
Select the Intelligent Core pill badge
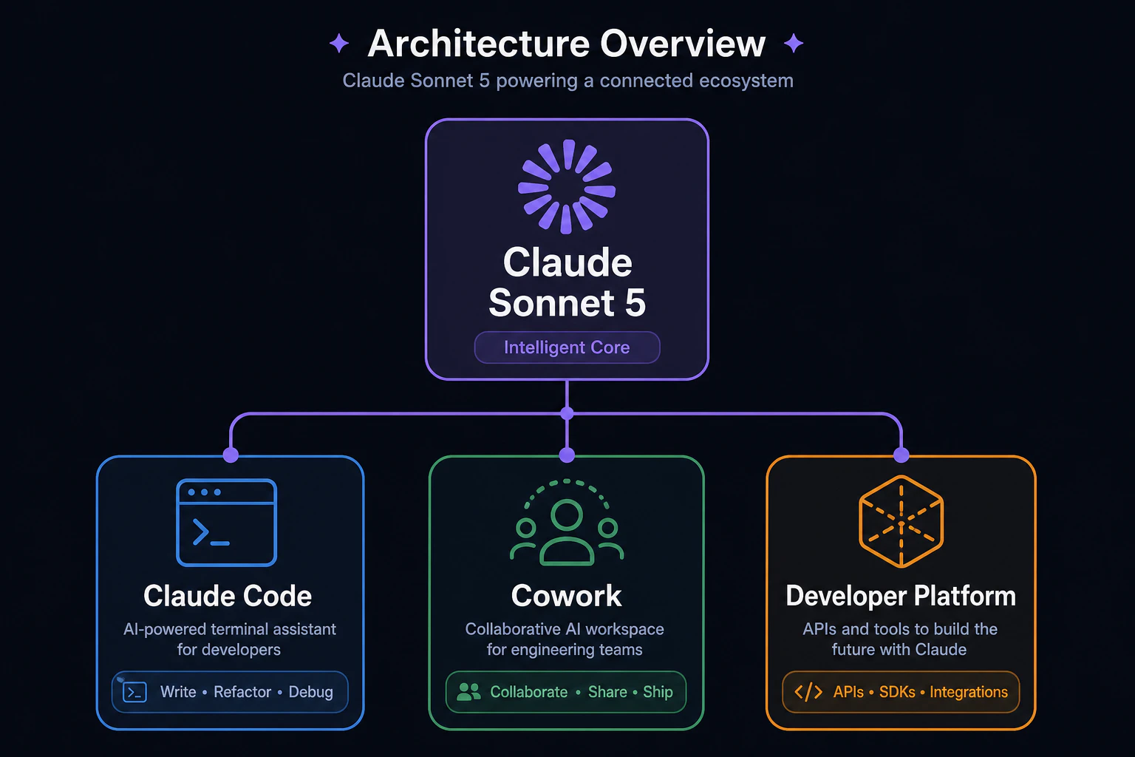coord(567,347)
